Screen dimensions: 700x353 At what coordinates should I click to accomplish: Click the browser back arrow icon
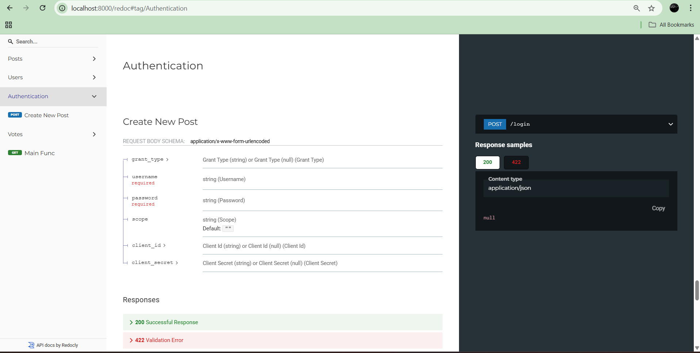(x=10, y=8)
